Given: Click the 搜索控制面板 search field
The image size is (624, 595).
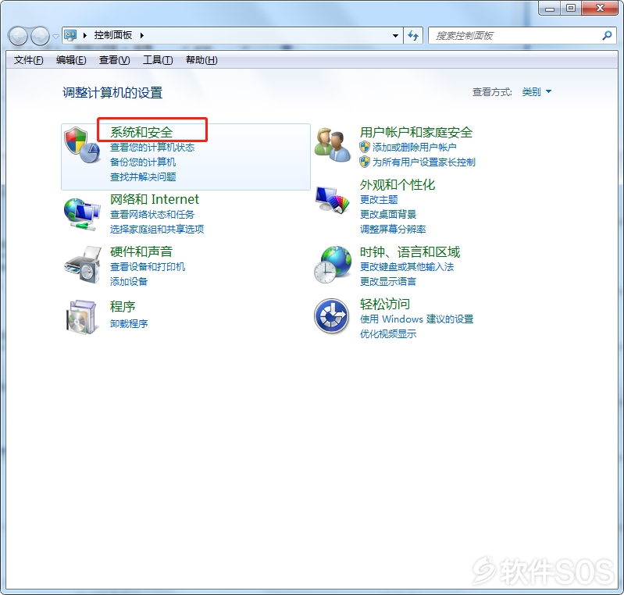Looking at the screenshot, I should (x=522, y=35).
